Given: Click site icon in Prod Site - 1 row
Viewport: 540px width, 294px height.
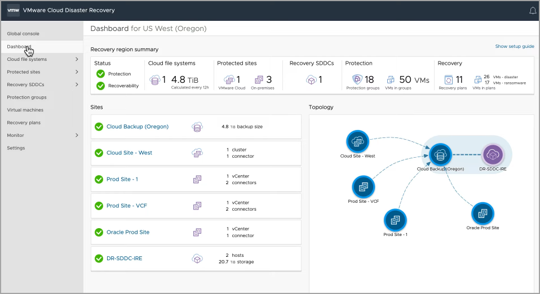Looking at the screenshot, I should (x=197, y=179).
